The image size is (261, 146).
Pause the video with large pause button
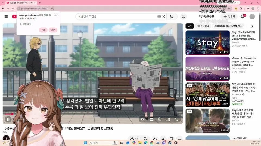(x=8, y=119)
